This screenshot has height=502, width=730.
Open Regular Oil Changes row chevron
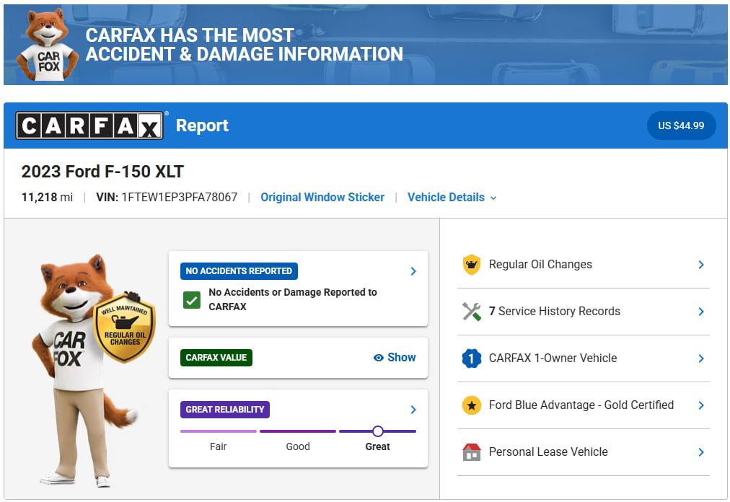(701, 265)
